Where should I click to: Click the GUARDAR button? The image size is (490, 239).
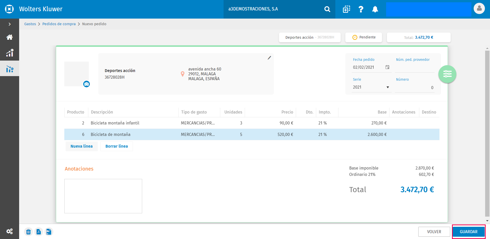point(469,232)
